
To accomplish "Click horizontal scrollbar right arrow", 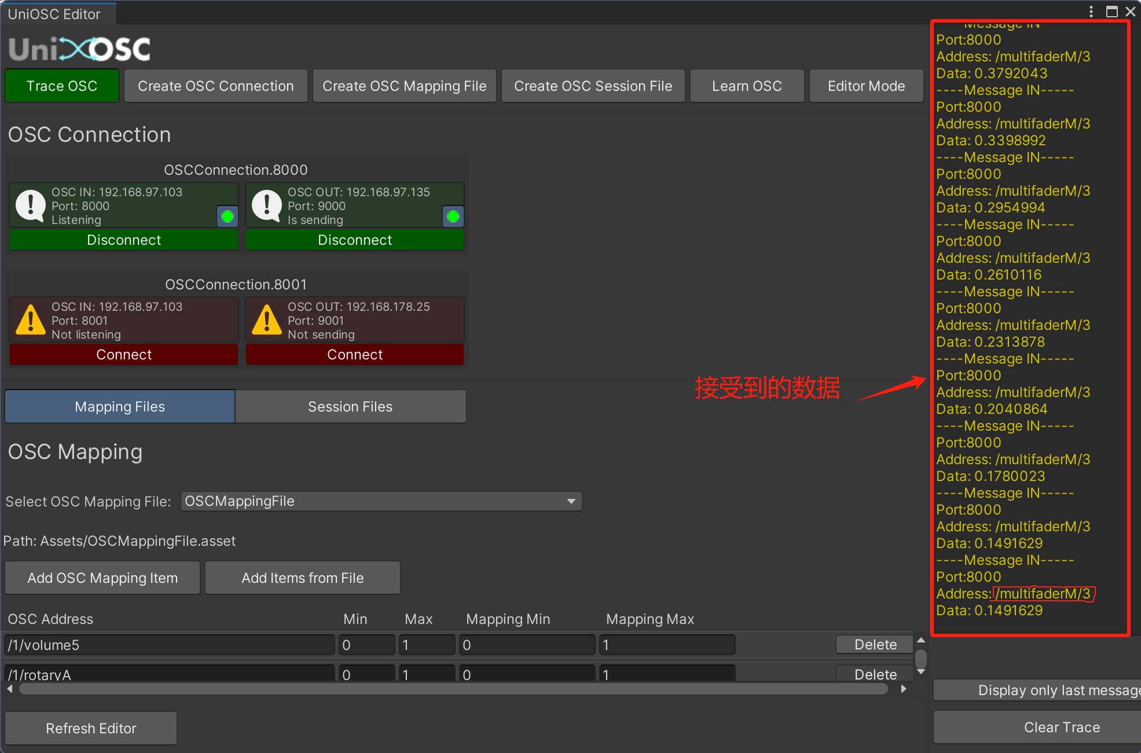I will point(904,689).
